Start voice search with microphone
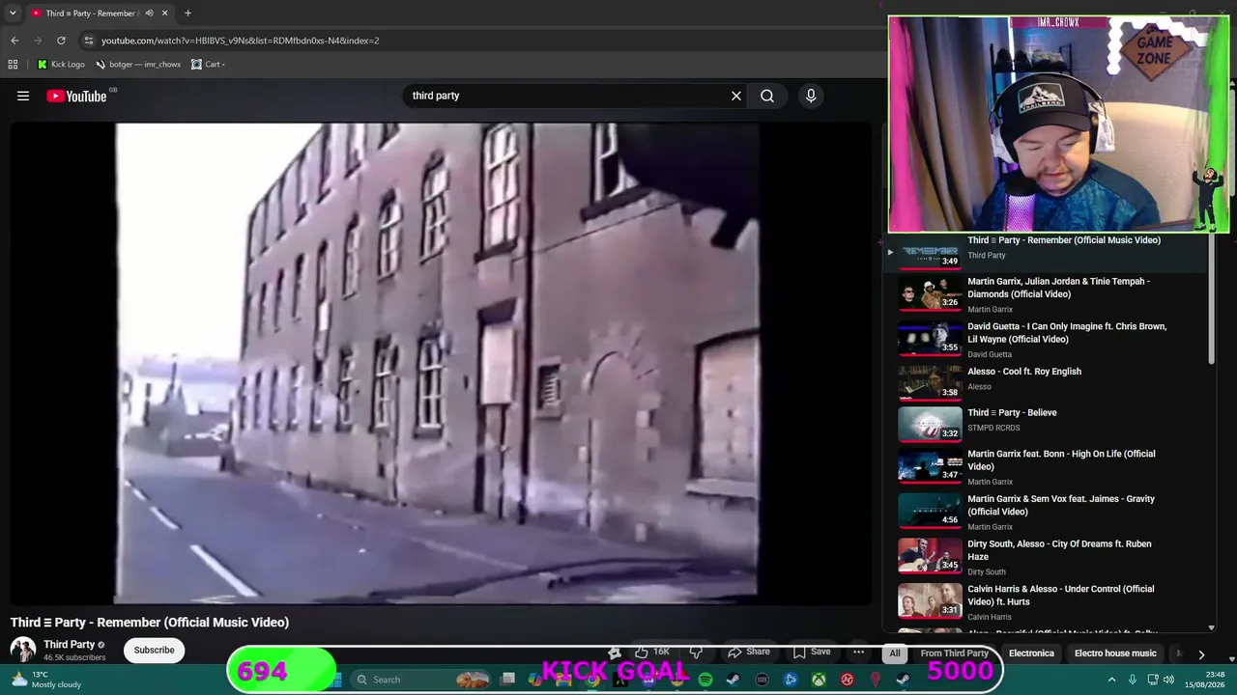Screen dimensions: 1237x695 click(x=811, y=96)
